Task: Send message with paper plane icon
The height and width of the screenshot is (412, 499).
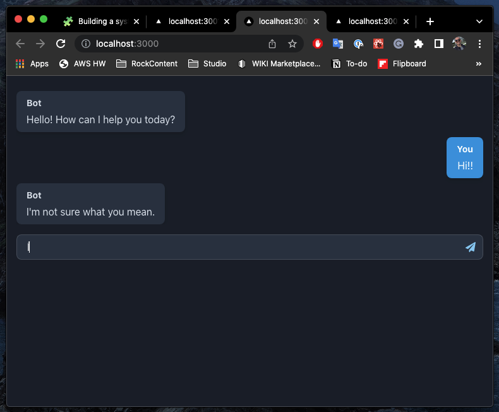Action: (471, 247)
